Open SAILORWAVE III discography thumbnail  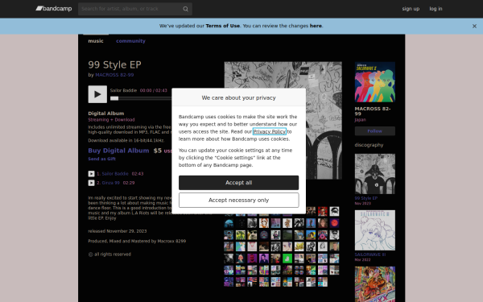pos(375,230)
